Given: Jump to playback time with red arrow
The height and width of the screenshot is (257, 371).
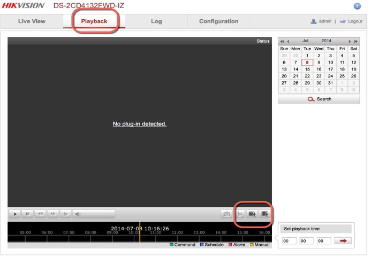Looking at the screenshot, I should coord(343,240).
